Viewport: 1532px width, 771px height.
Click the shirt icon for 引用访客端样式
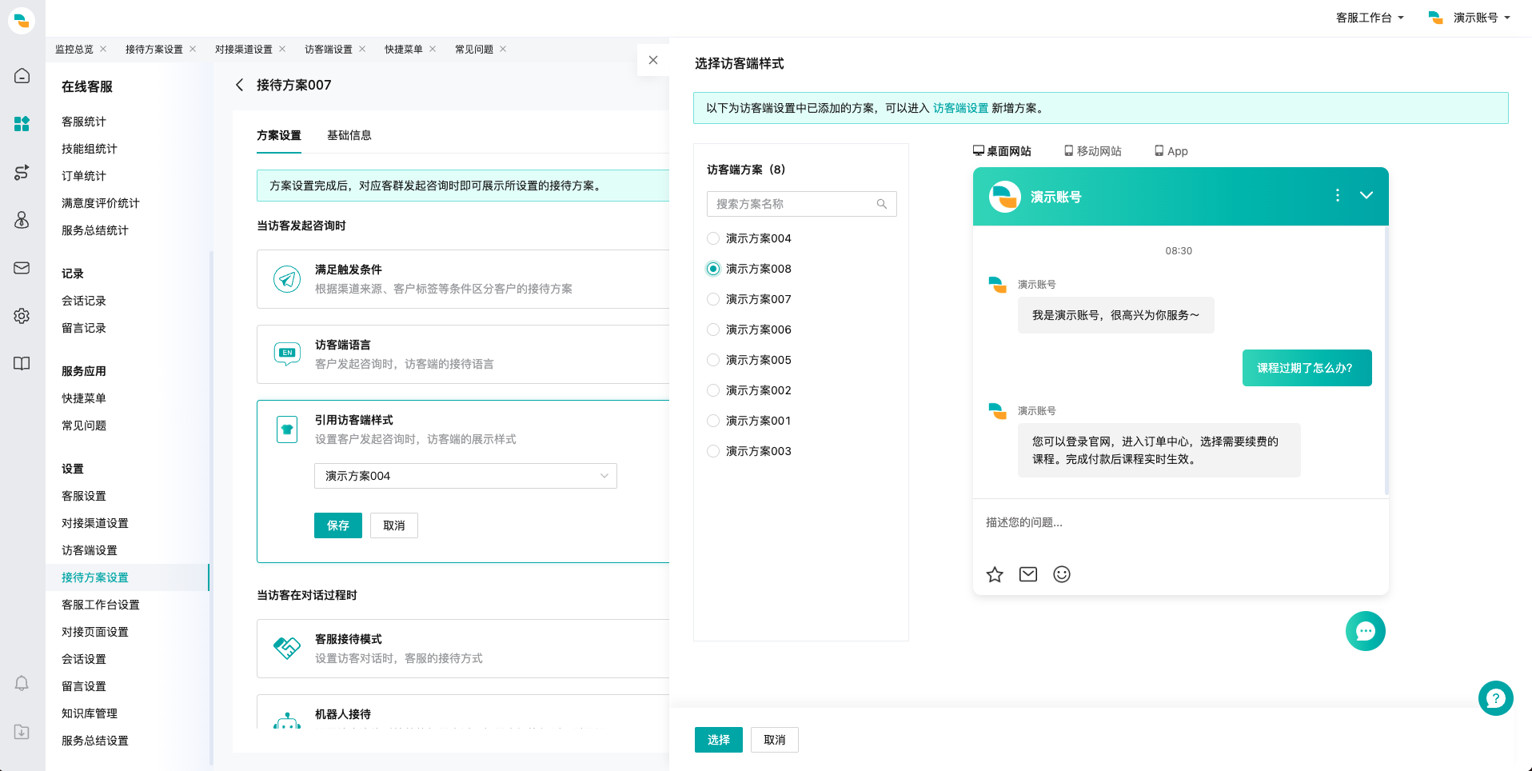(287, 429)
